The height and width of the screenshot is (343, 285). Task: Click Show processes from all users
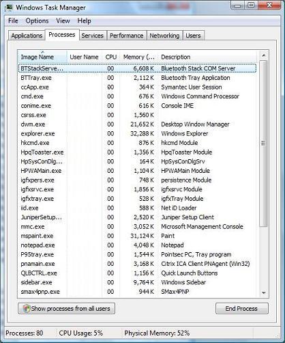tap(66, 309)
